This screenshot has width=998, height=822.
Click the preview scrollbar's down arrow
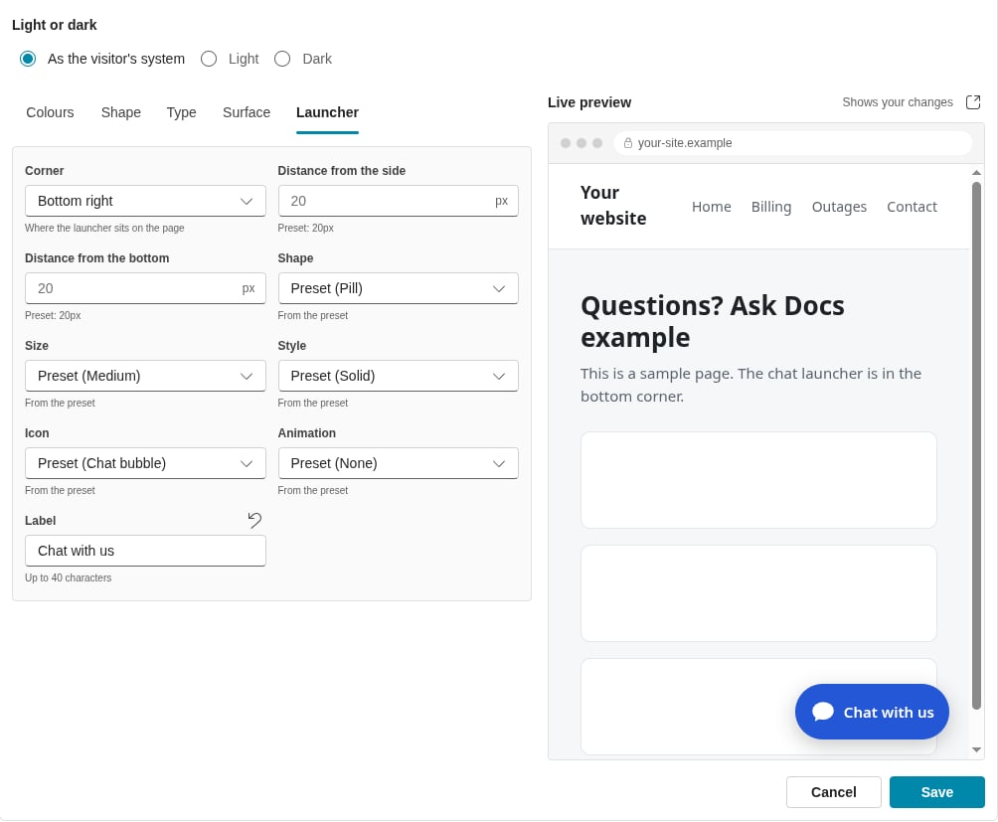[976, 750]
